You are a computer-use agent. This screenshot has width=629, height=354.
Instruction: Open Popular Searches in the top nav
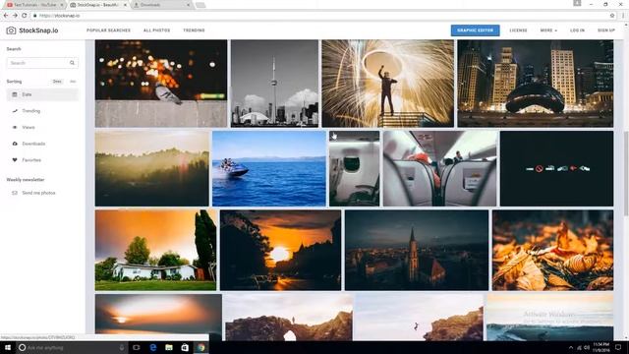(108, 30)
